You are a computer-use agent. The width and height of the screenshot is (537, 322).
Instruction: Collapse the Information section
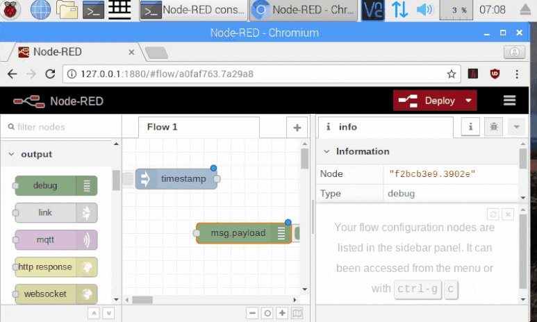[x=327, y=151]
